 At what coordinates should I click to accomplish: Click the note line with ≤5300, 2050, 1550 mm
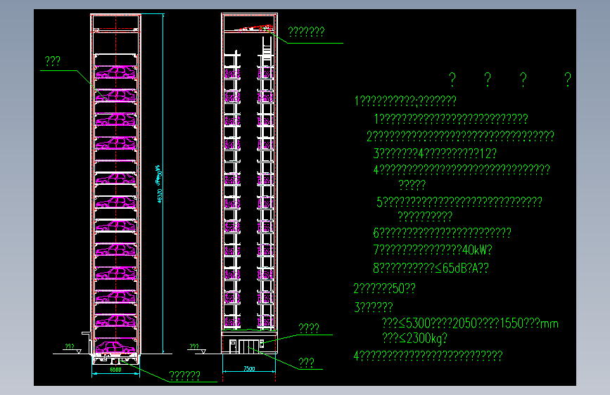pyautogui.click(x=470, y=323)
